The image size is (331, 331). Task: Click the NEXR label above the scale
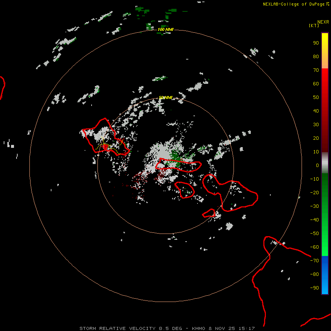(x=323, y=22)
